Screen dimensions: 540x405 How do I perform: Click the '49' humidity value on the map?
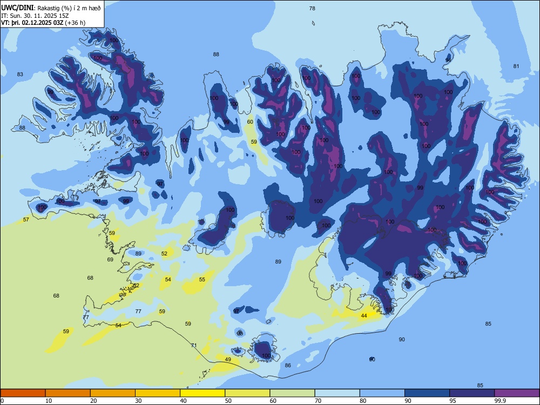click(x=228, y=360)
